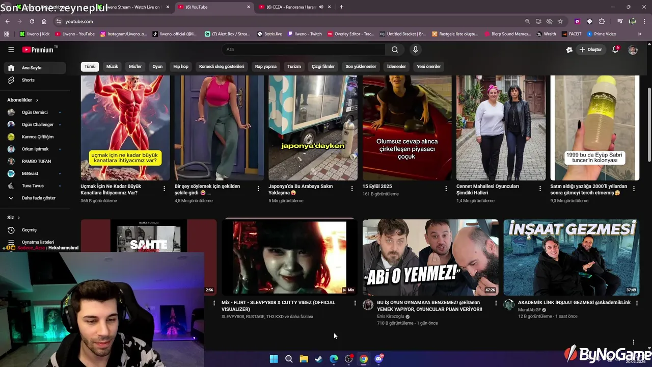Select the Yeni öneriler chip
Viewport: 652px width, 367px height.
pyautogui.click(x=429, y=66)
